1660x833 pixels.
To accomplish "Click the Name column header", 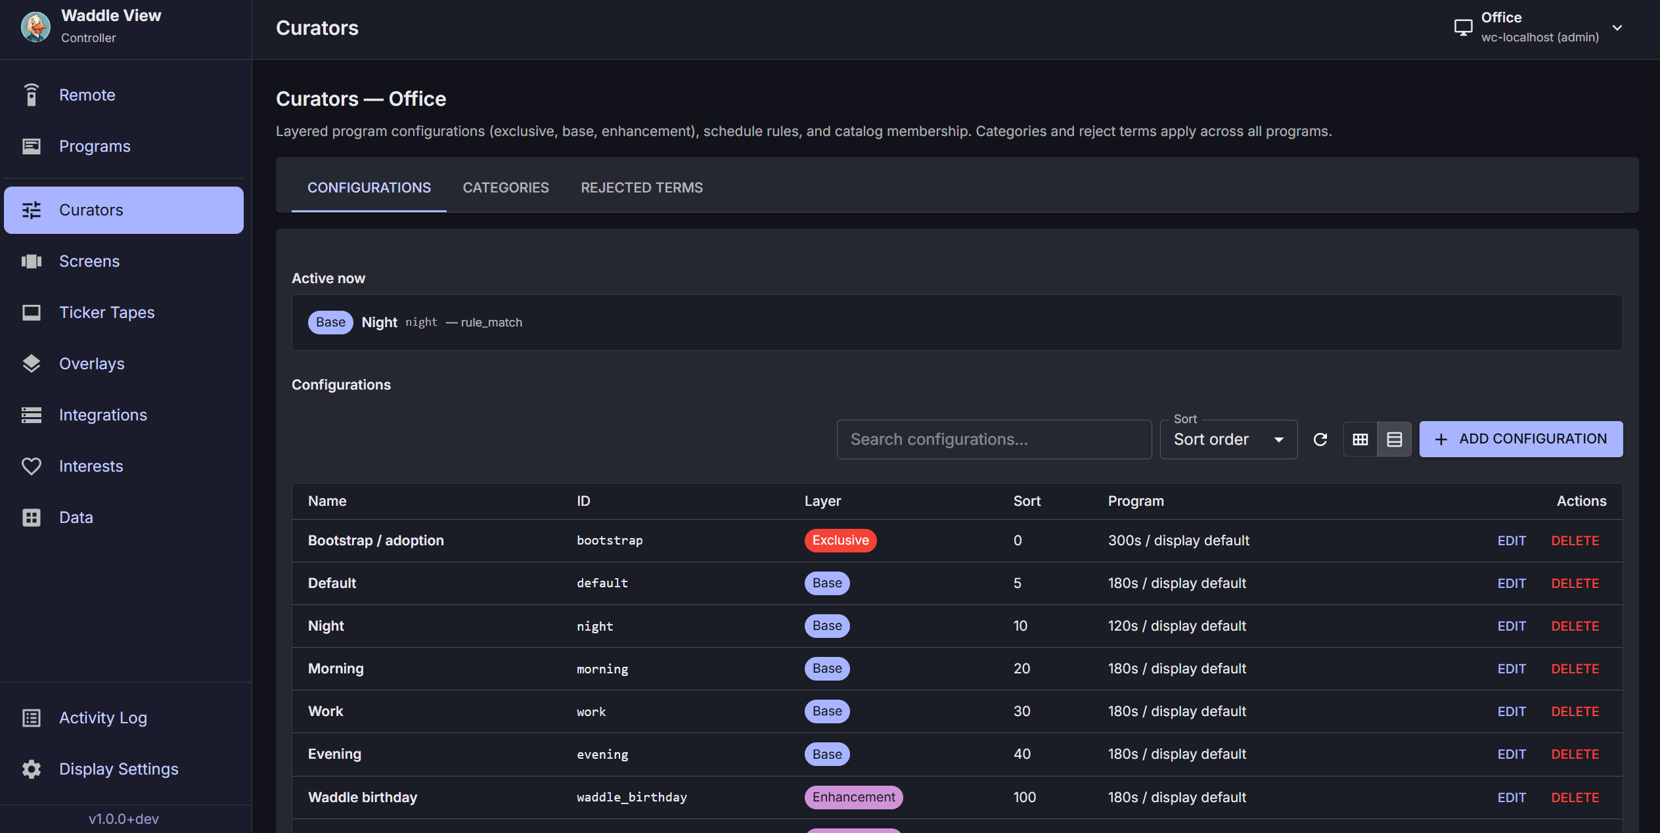I will (x=327, y=501).
